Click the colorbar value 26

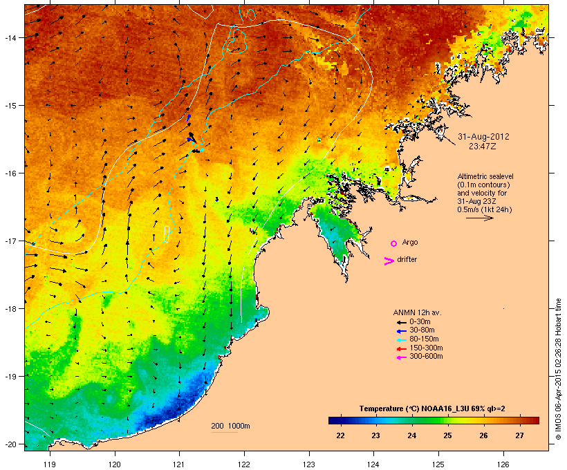coord(483,435)
